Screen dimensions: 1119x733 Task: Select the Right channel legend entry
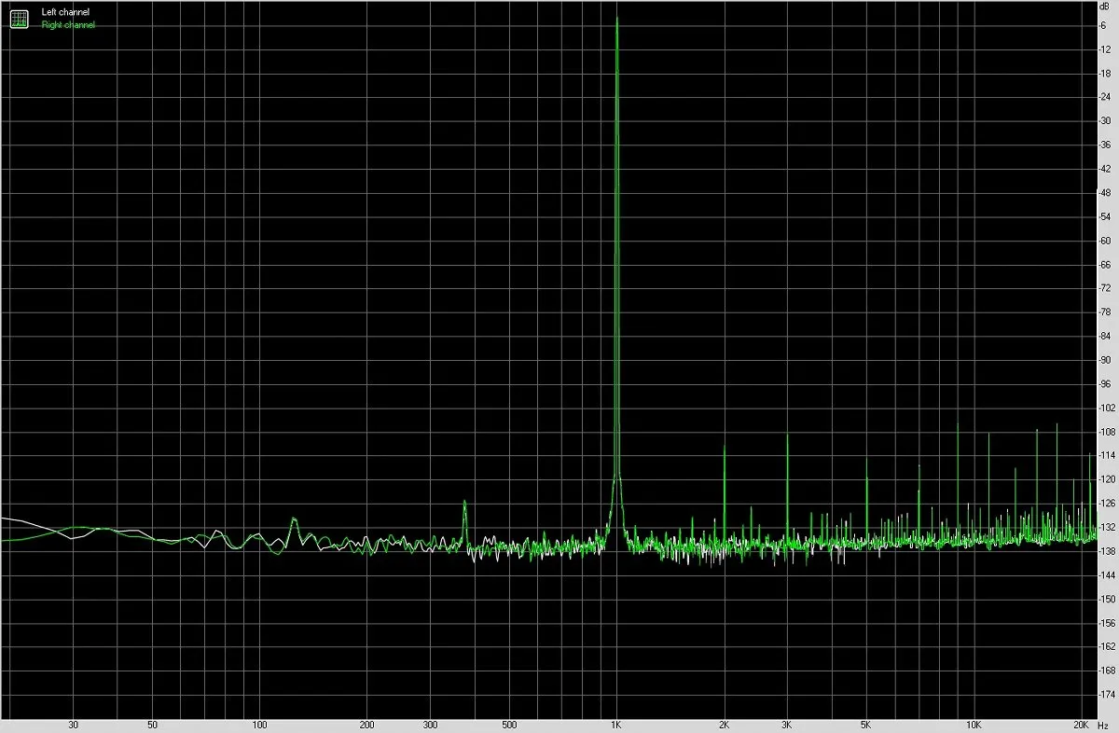(68, 25)
